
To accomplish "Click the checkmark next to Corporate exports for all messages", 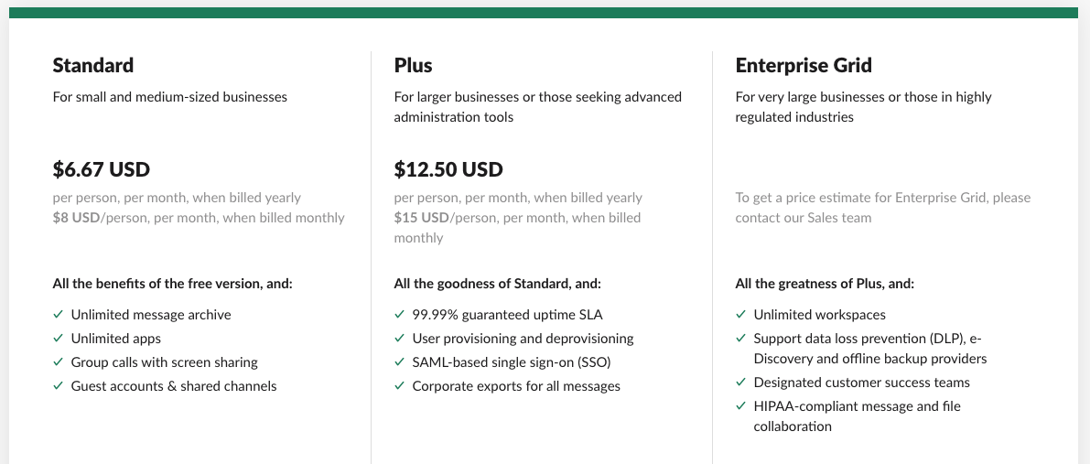I will pyautogui.click(x=399, y=385).
